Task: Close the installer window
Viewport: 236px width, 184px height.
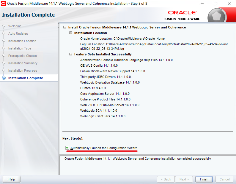Action: pos(229,4)
